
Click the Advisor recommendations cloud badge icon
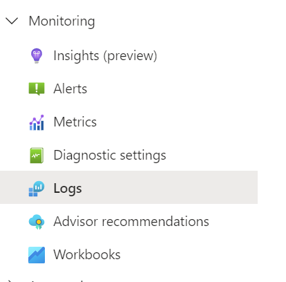(x=37, y=222)
